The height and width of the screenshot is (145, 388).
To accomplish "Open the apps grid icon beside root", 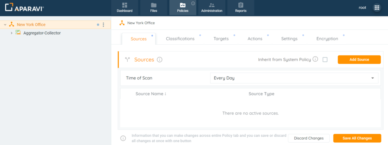I will pyautogui.click(x=377, y=8).
